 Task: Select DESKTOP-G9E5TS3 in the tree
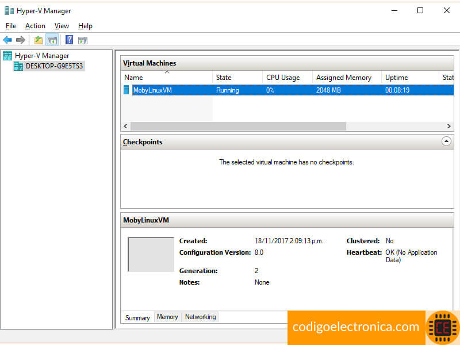click(x=54, y=66)
